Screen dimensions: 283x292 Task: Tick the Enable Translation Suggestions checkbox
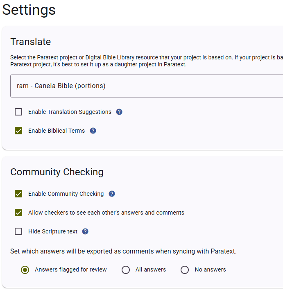18,112
